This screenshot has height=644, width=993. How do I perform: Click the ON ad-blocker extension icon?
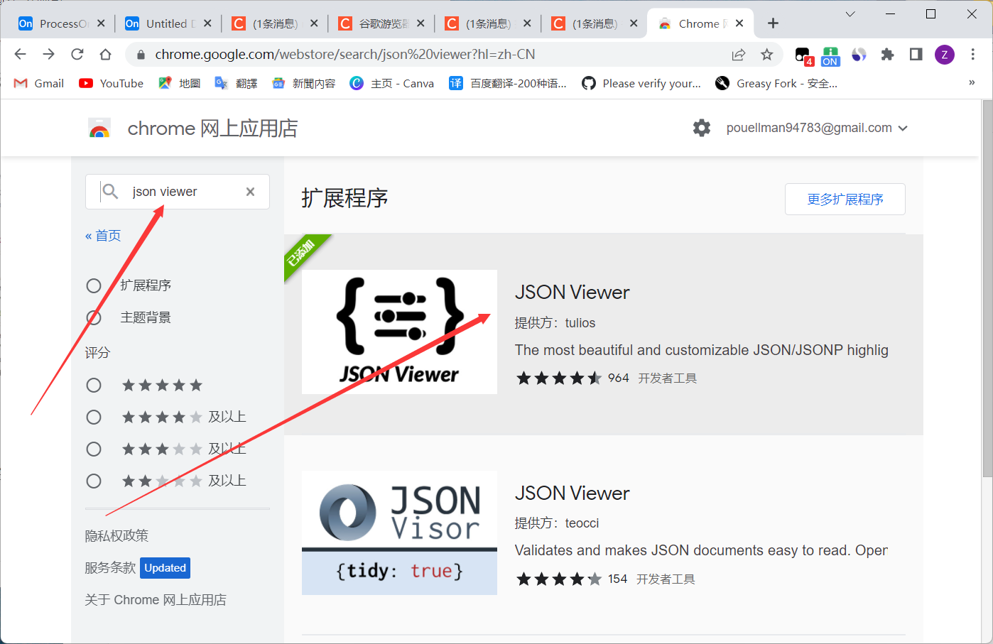coord(830,54)
